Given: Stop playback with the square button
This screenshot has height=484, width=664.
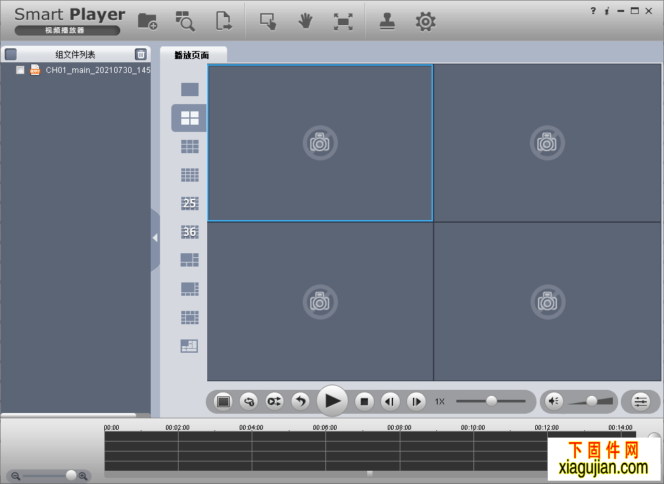Looking at the screenshot, I should tap(364, 401).
